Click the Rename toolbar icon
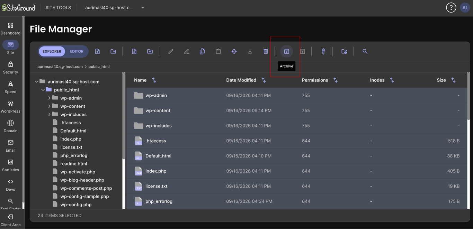The width and height of the screenshot is (473, 229). (187, 51)
